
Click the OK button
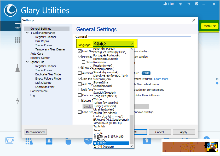[x=140, y=132]
